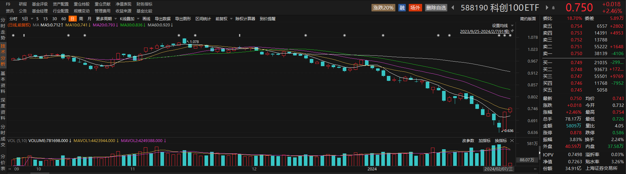Image resolution: width=626 pixels, height=174 pixels.
Task: Open the 公告 tab
Action: (x=23, y=11)
